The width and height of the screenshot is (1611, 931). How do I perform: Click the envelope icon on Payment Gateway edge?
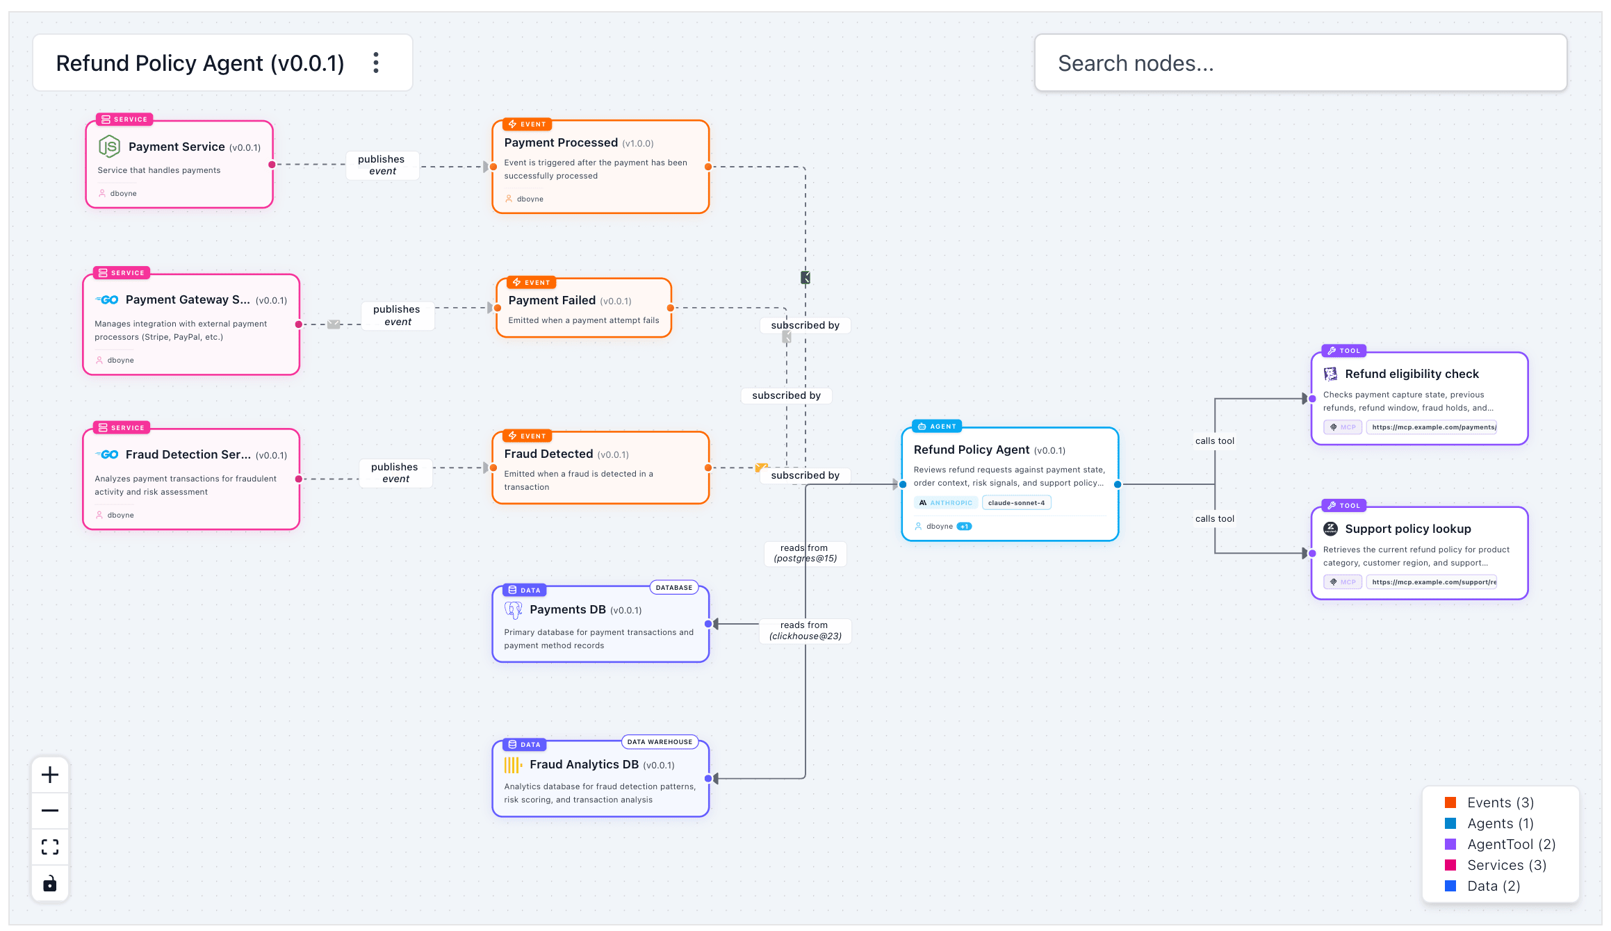coord(334,324)
